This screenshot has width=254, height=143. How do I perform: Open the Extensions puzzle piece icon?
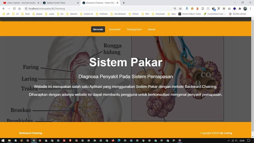[x=239, y=9]
